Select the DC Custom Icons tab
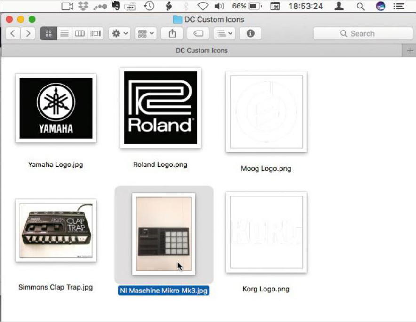The width and height of the screenshot is (416, 322). coord(201,50)
